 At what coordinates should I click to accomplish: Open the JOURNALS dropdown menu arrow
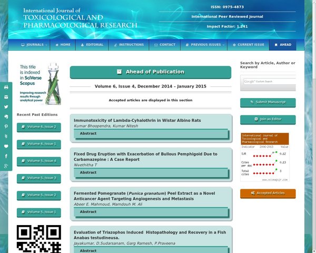(46, 45)
